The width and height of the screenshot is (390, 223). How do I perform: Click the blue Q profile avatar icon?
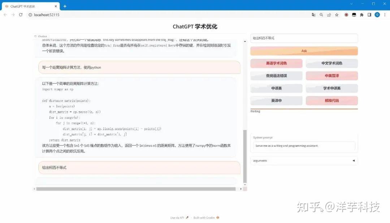(x=377, y=15)
